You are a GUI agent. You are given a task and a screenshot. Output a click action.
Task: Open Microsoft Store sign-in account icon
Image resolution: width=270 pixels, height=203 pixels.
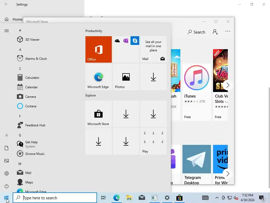[x=215, y=32]
